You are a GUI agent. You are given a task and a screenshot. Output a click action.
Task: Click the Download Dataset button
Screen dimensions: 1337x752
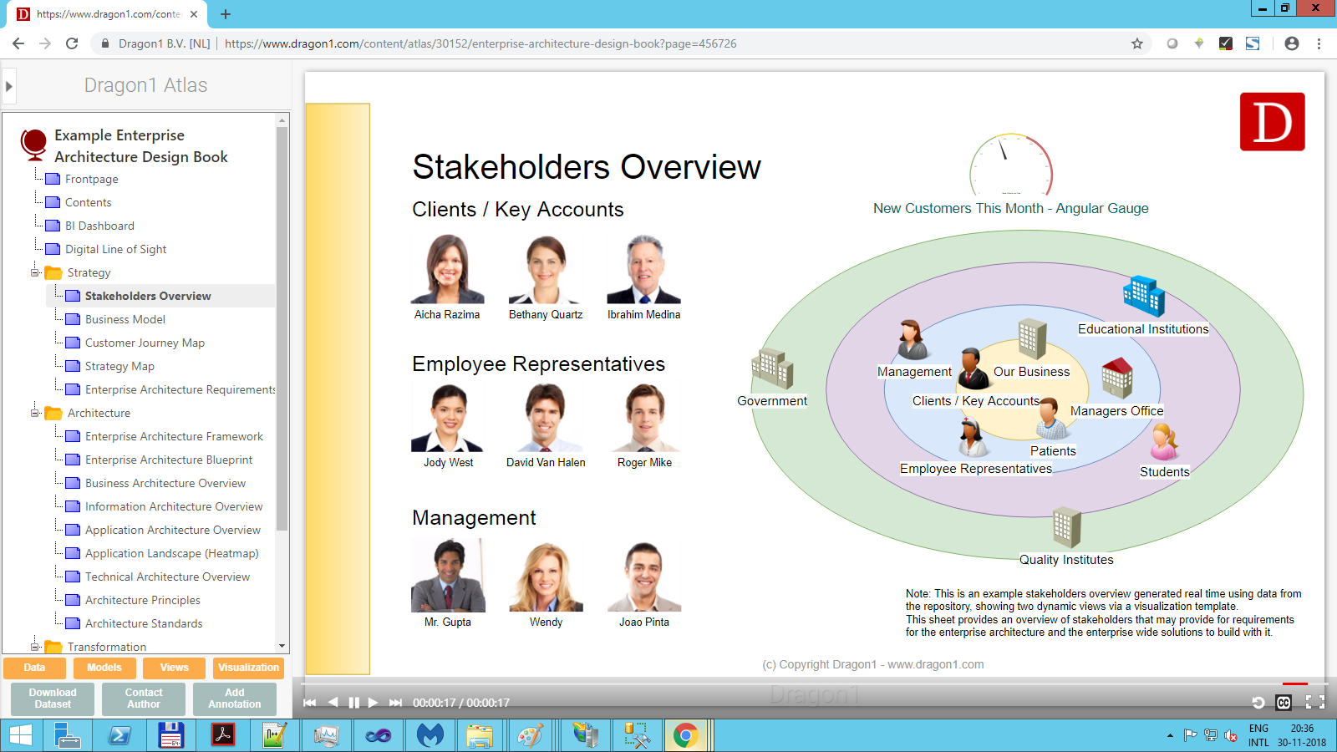[x=53, y=699]
